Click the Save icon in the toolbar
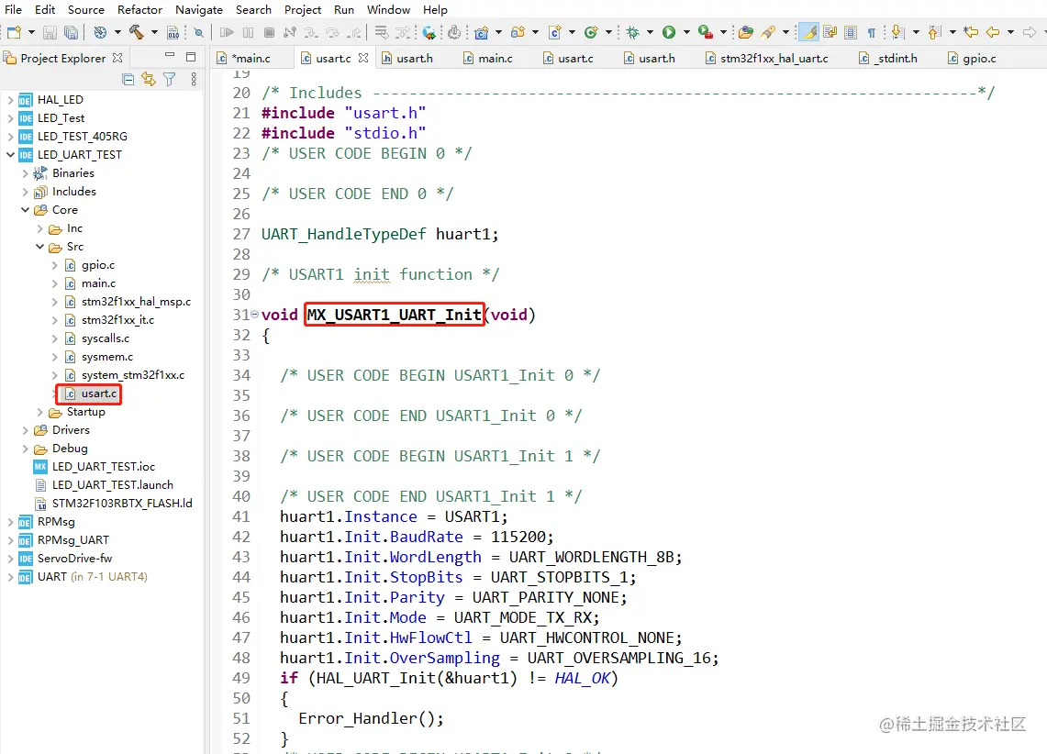 click(x=50, y=32)
